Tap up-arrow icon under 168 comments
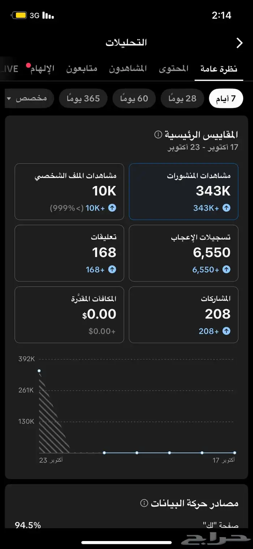Image resolution: width=253 pixels, height=549 pixels. coord(112,270)
